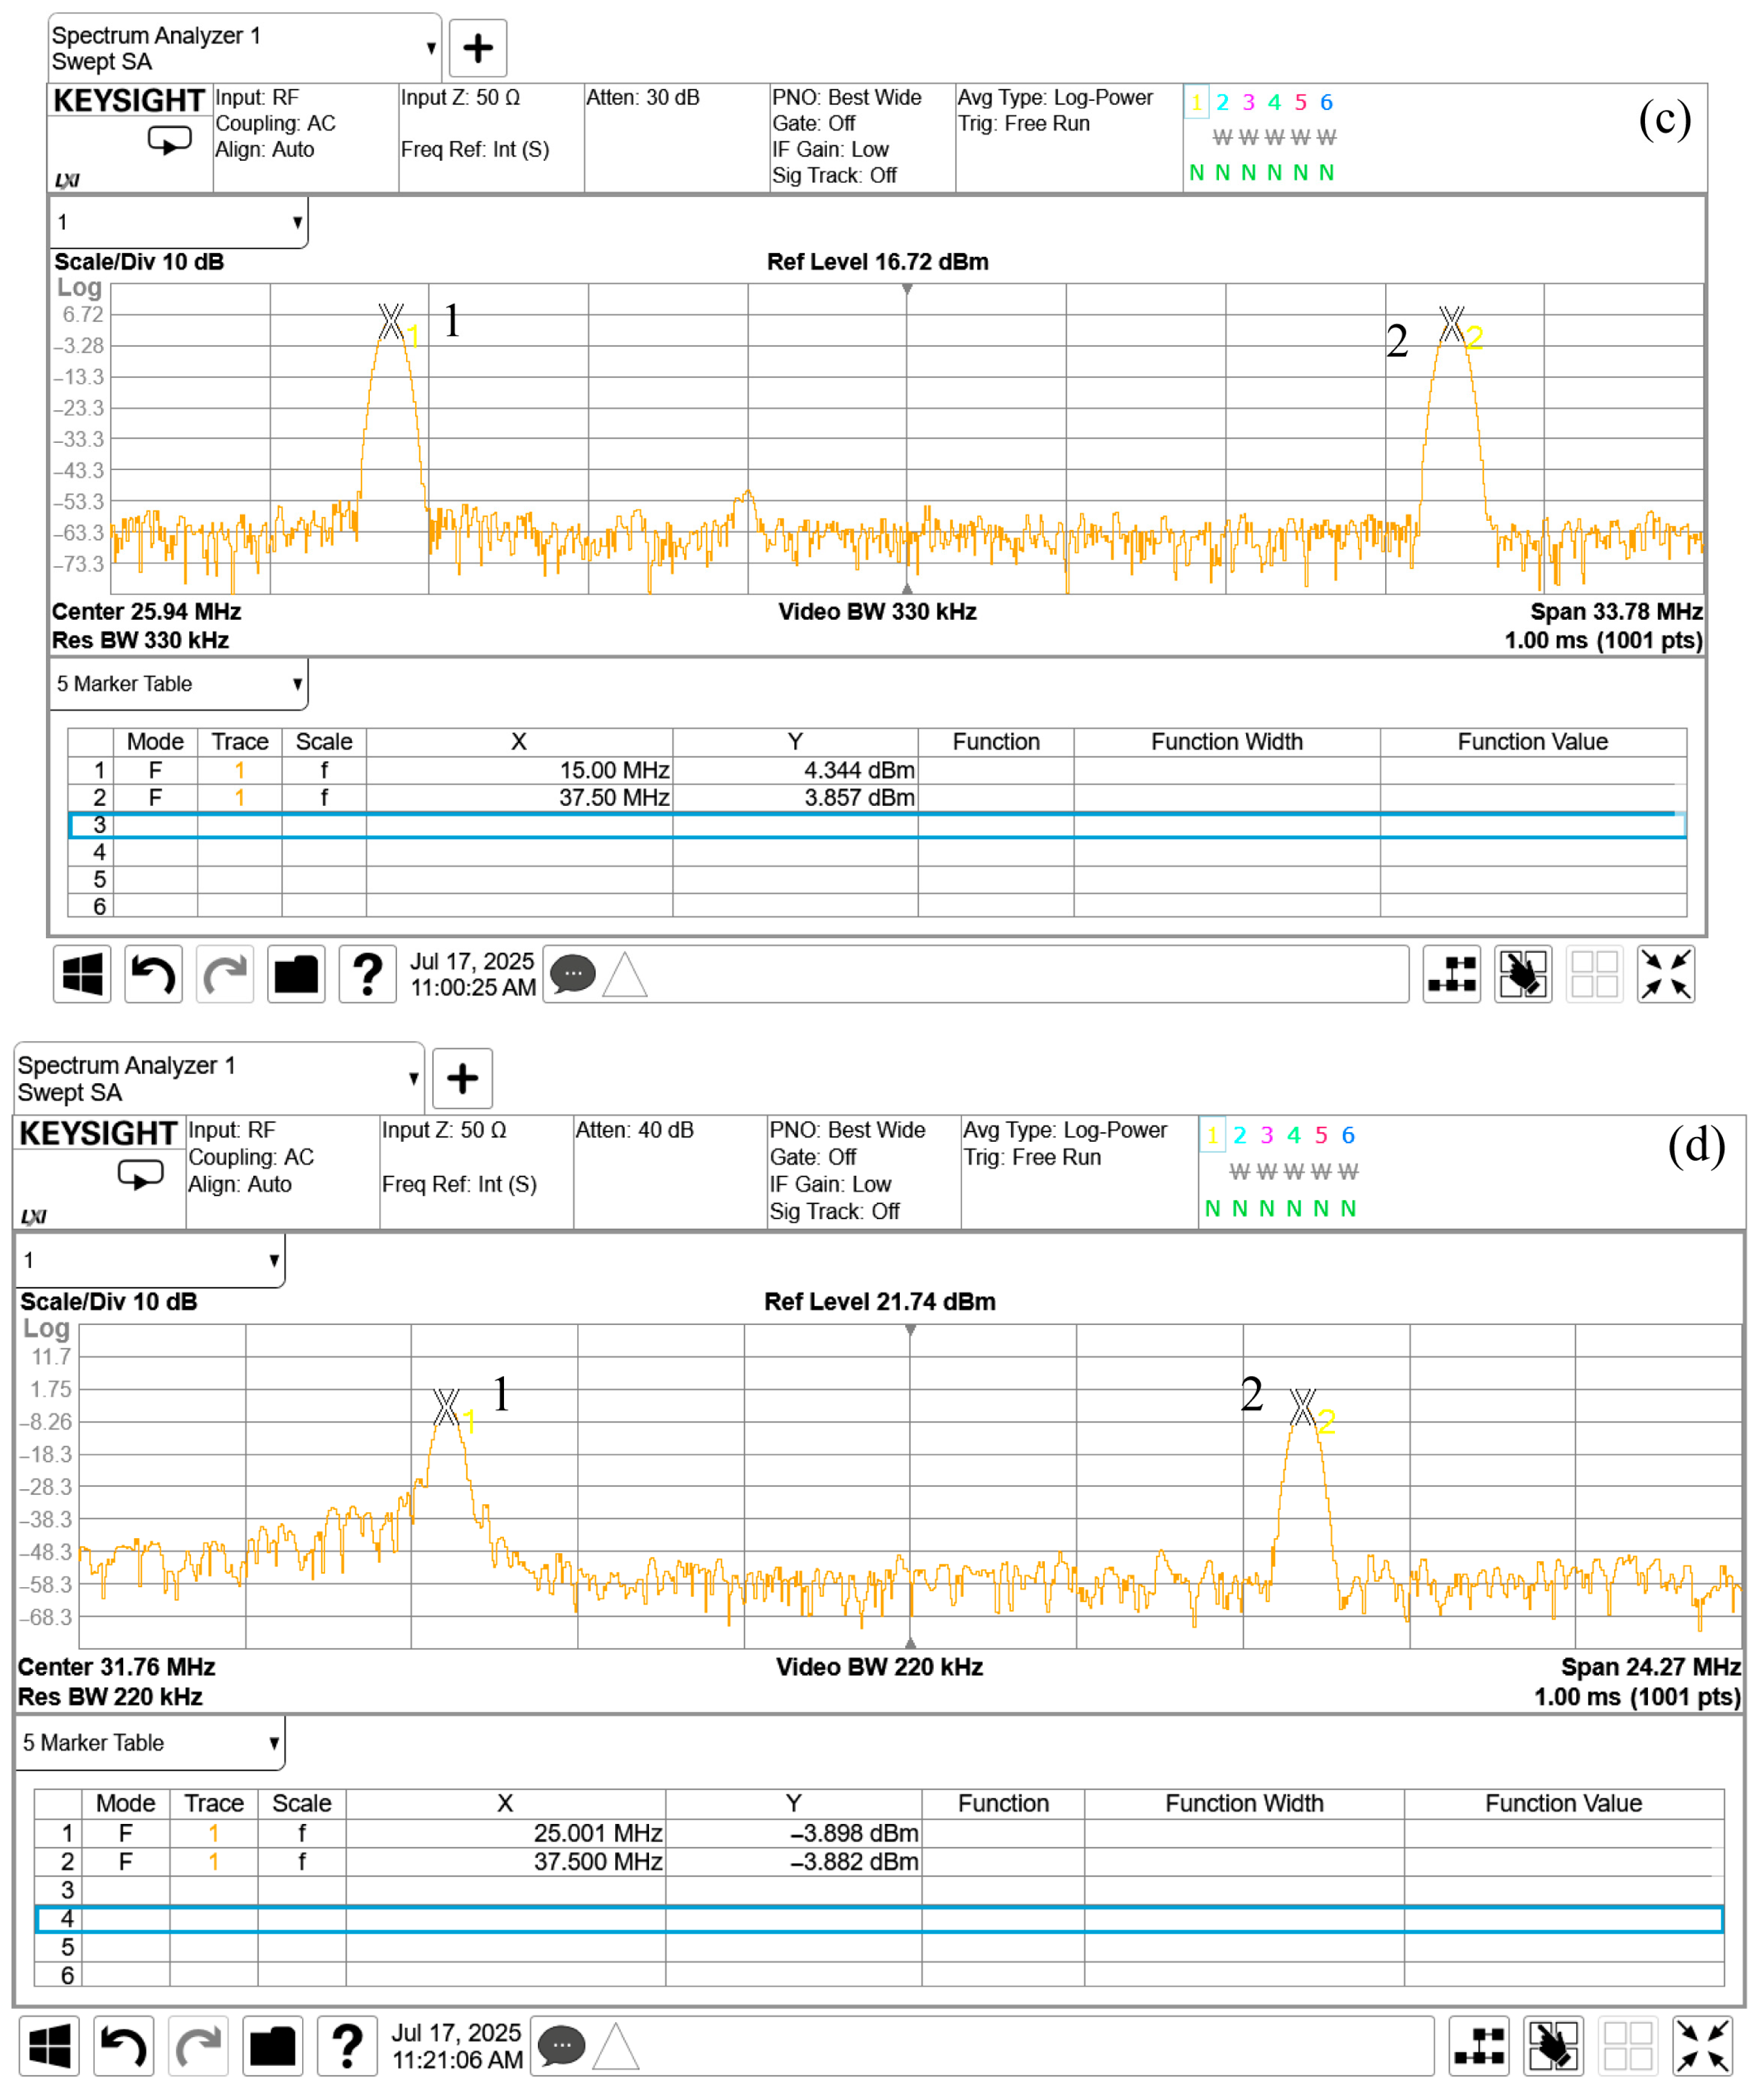Screen dimensions: 1764x2094
Task: Open Windows start icon in bottom analyzer toolbar
Action: 49,2045
